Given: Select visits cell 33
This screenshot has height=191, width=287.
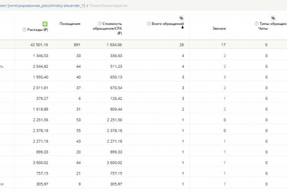Looking at the screenshot, I should [79, 56].
